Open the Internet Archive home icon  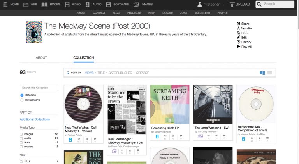pos(5,4)
